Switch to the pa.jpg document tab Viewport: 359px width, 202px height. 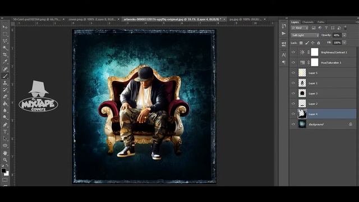246,20
